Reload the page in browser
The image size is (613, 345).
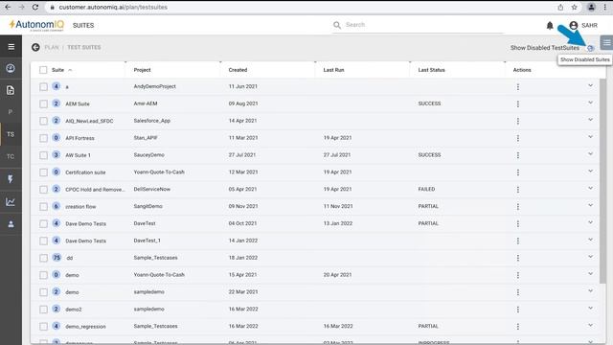(x=35, y=7)
